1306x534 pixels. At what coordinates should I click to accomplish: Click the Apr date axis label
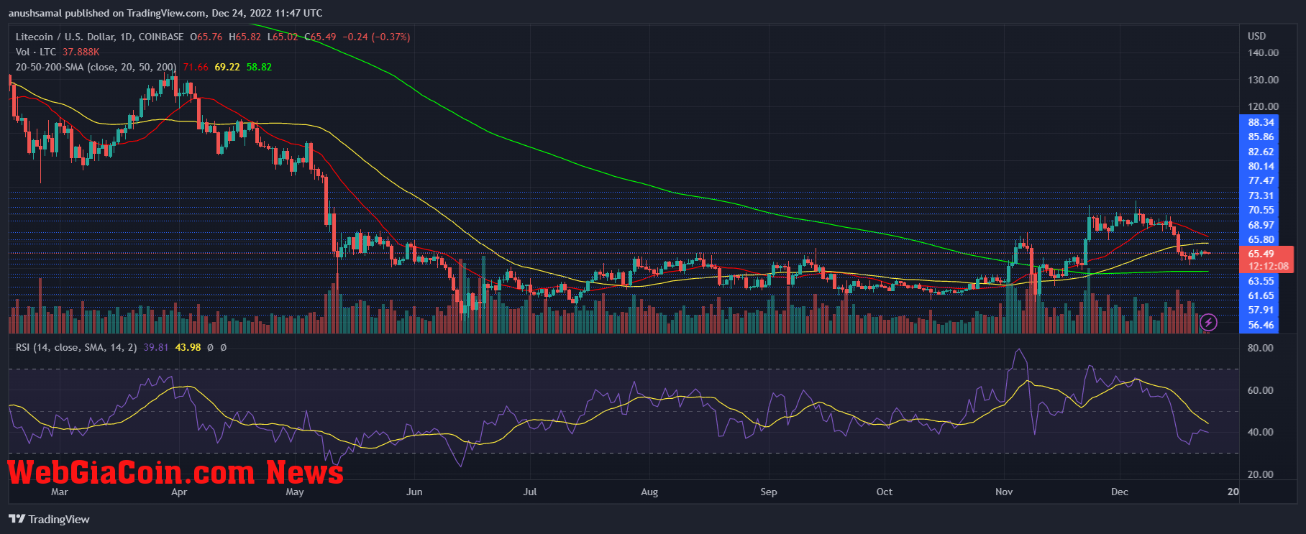[179, 492]
